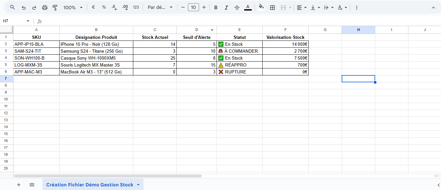
Task: Select row 1 header
Action: [7, 37]
